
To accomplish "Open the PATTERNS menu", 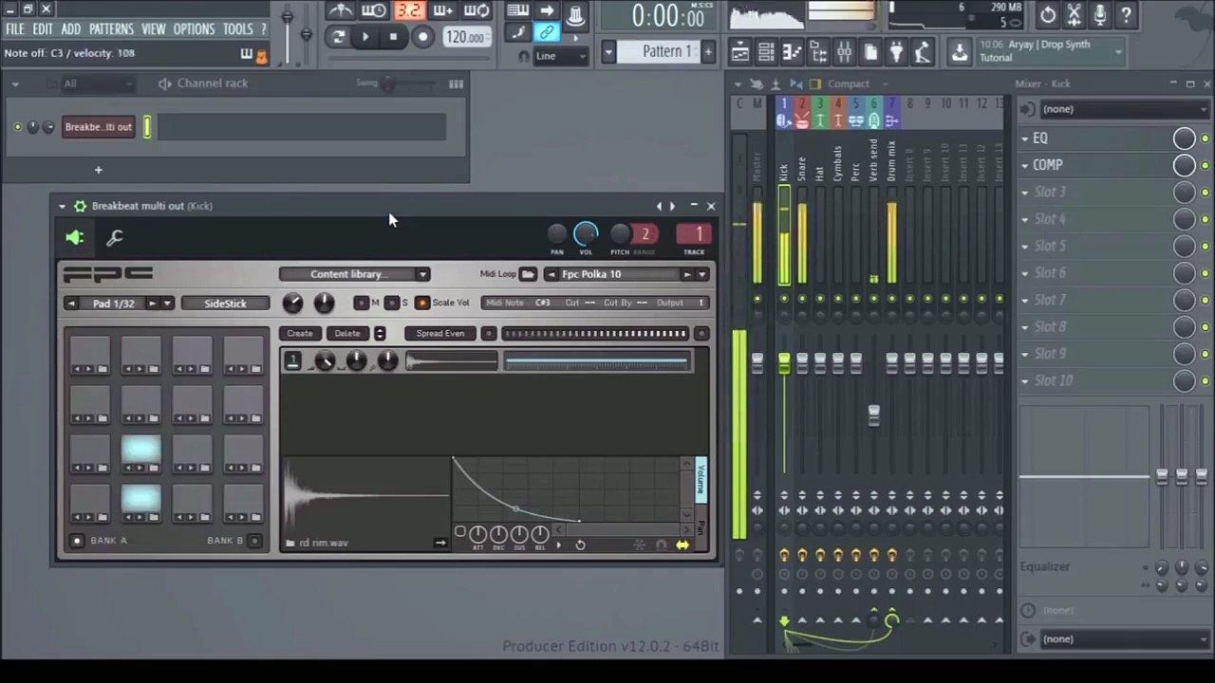I will pyautogui.click(x=111, y=29).
